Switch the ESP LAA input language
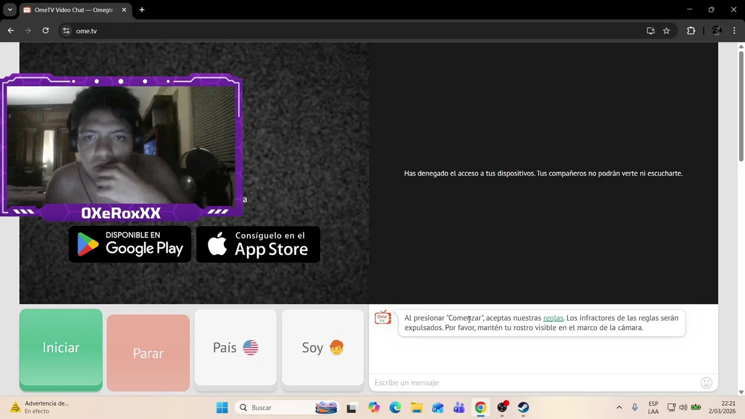The height and width of the screenshot is (419, 745). 654,407
